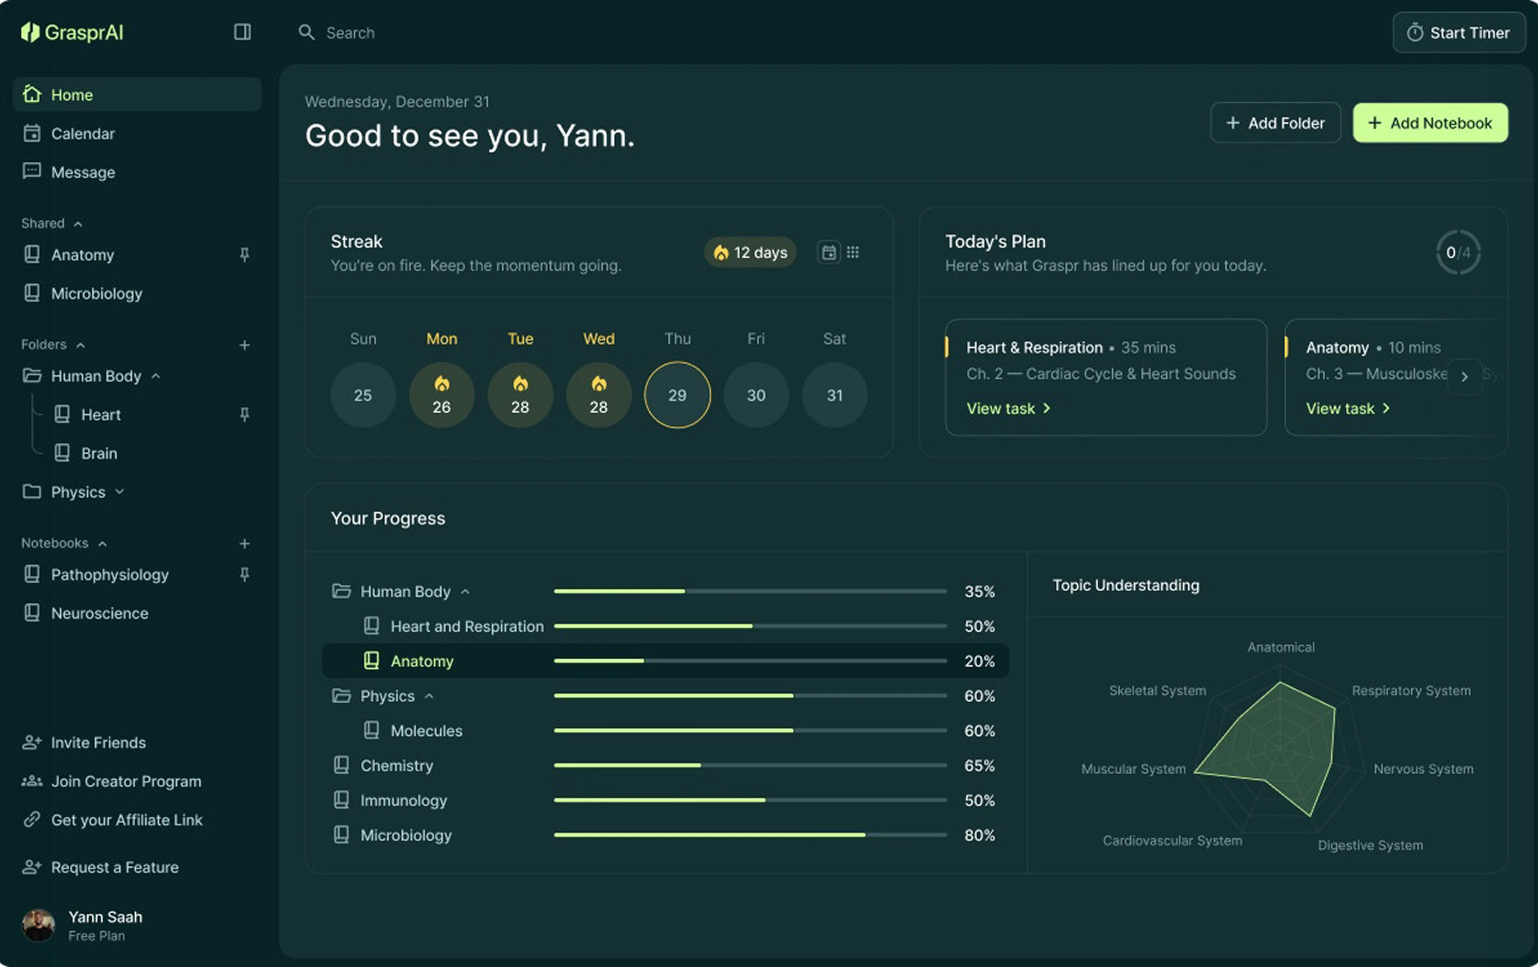Collapse Physics in Your Progress
1538x967 pixels.
429,695
